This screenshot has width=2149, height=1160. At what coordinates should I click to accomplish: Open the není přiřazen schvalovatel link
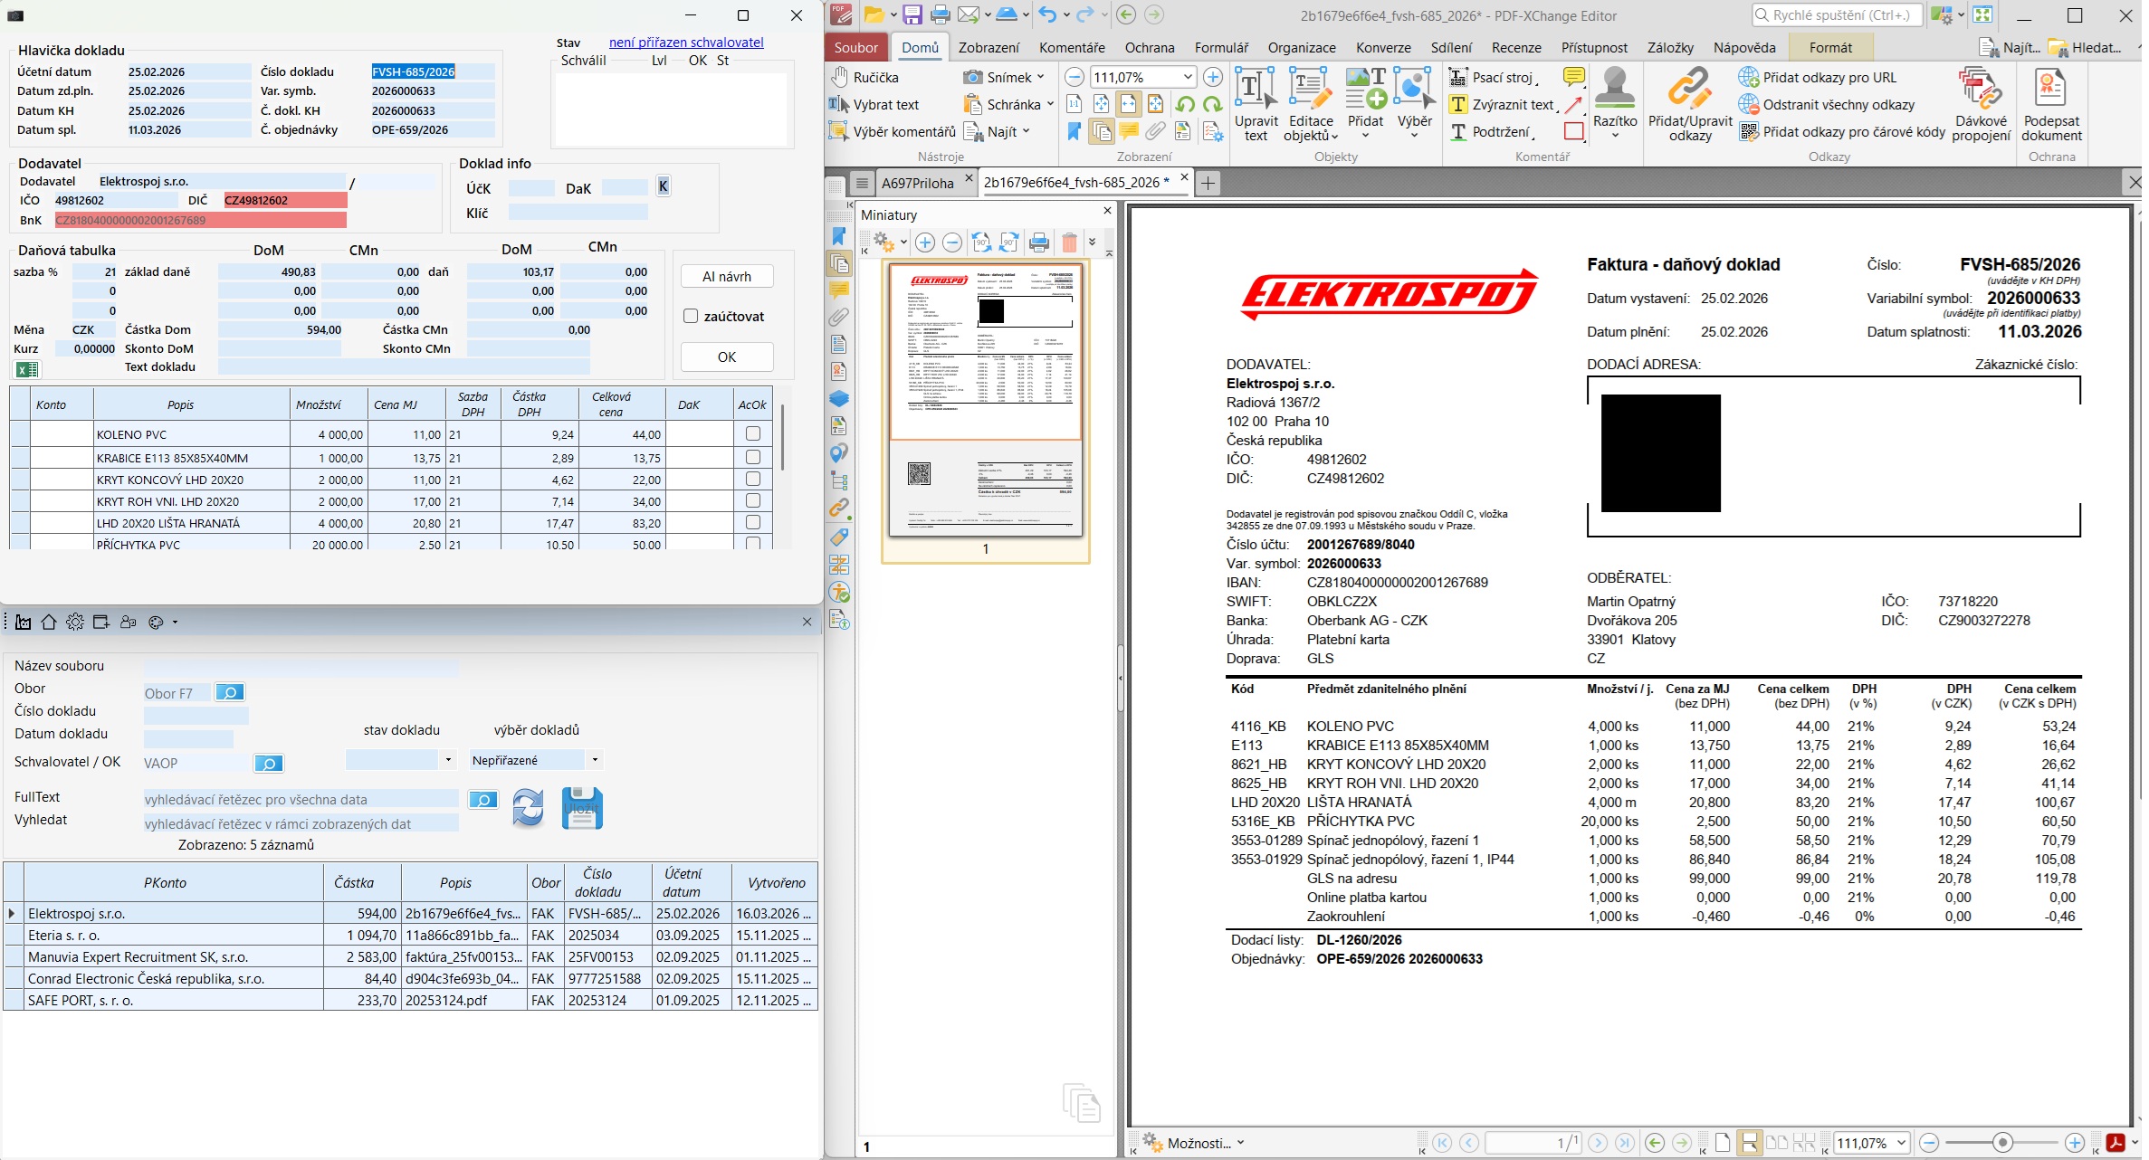click(x=685, y=43)
